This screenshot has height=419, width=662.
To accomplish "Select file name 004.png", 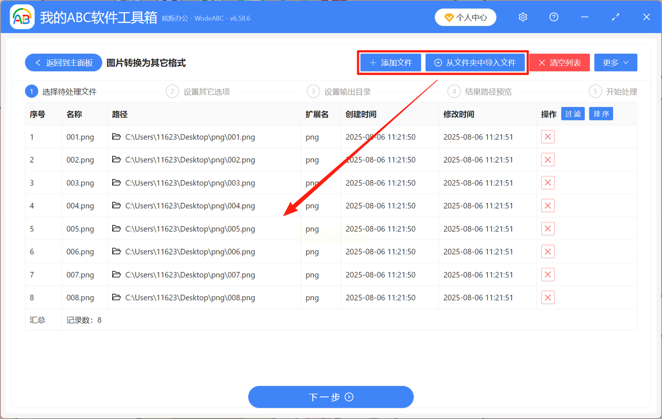I will coord(80,206).
